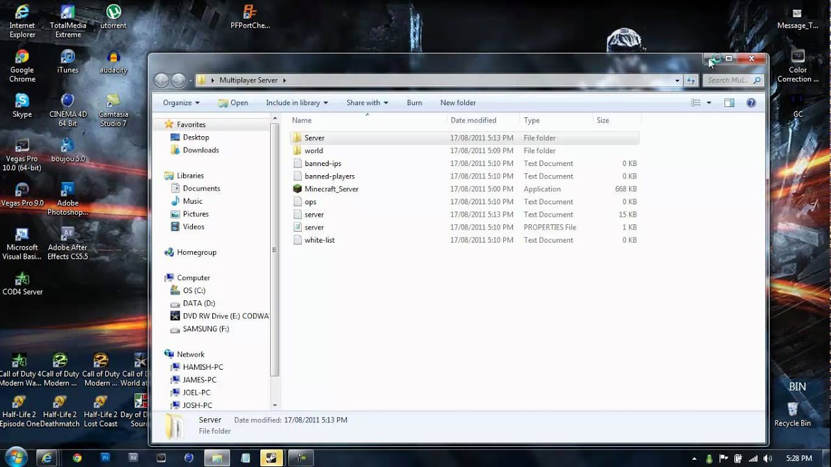Image resolution: width=831 pixels, height=467 pixels.
Task: Open the world folder
Action: 464,150
